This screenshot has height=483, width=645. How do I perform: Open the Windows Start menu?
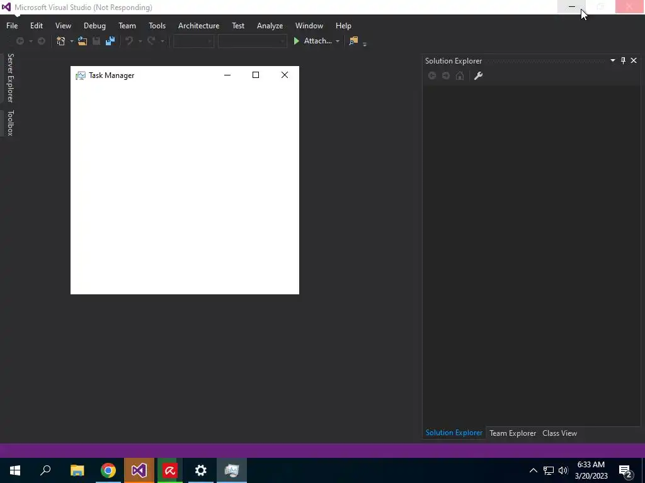[15, 470]
